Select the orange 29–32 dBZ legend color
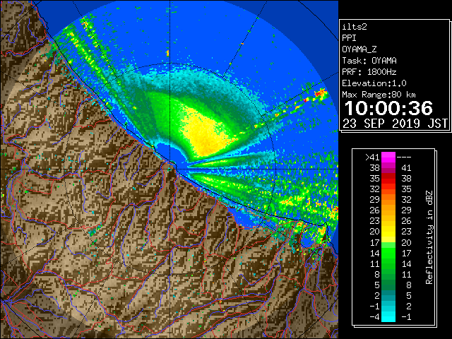The height and width of the screenshot is (339, 452). [x=388, y=199]
